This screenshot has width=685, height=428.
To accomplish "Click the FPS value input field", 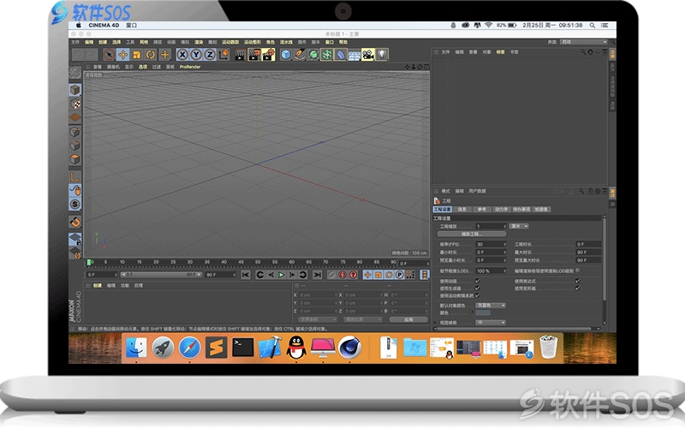I will pos(491,244).
